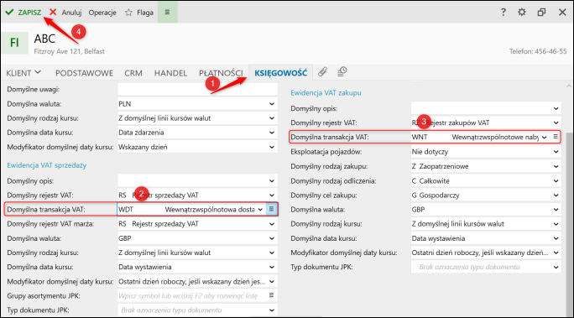
Task: Click the restore window icon
Action: tap(541, 12)
